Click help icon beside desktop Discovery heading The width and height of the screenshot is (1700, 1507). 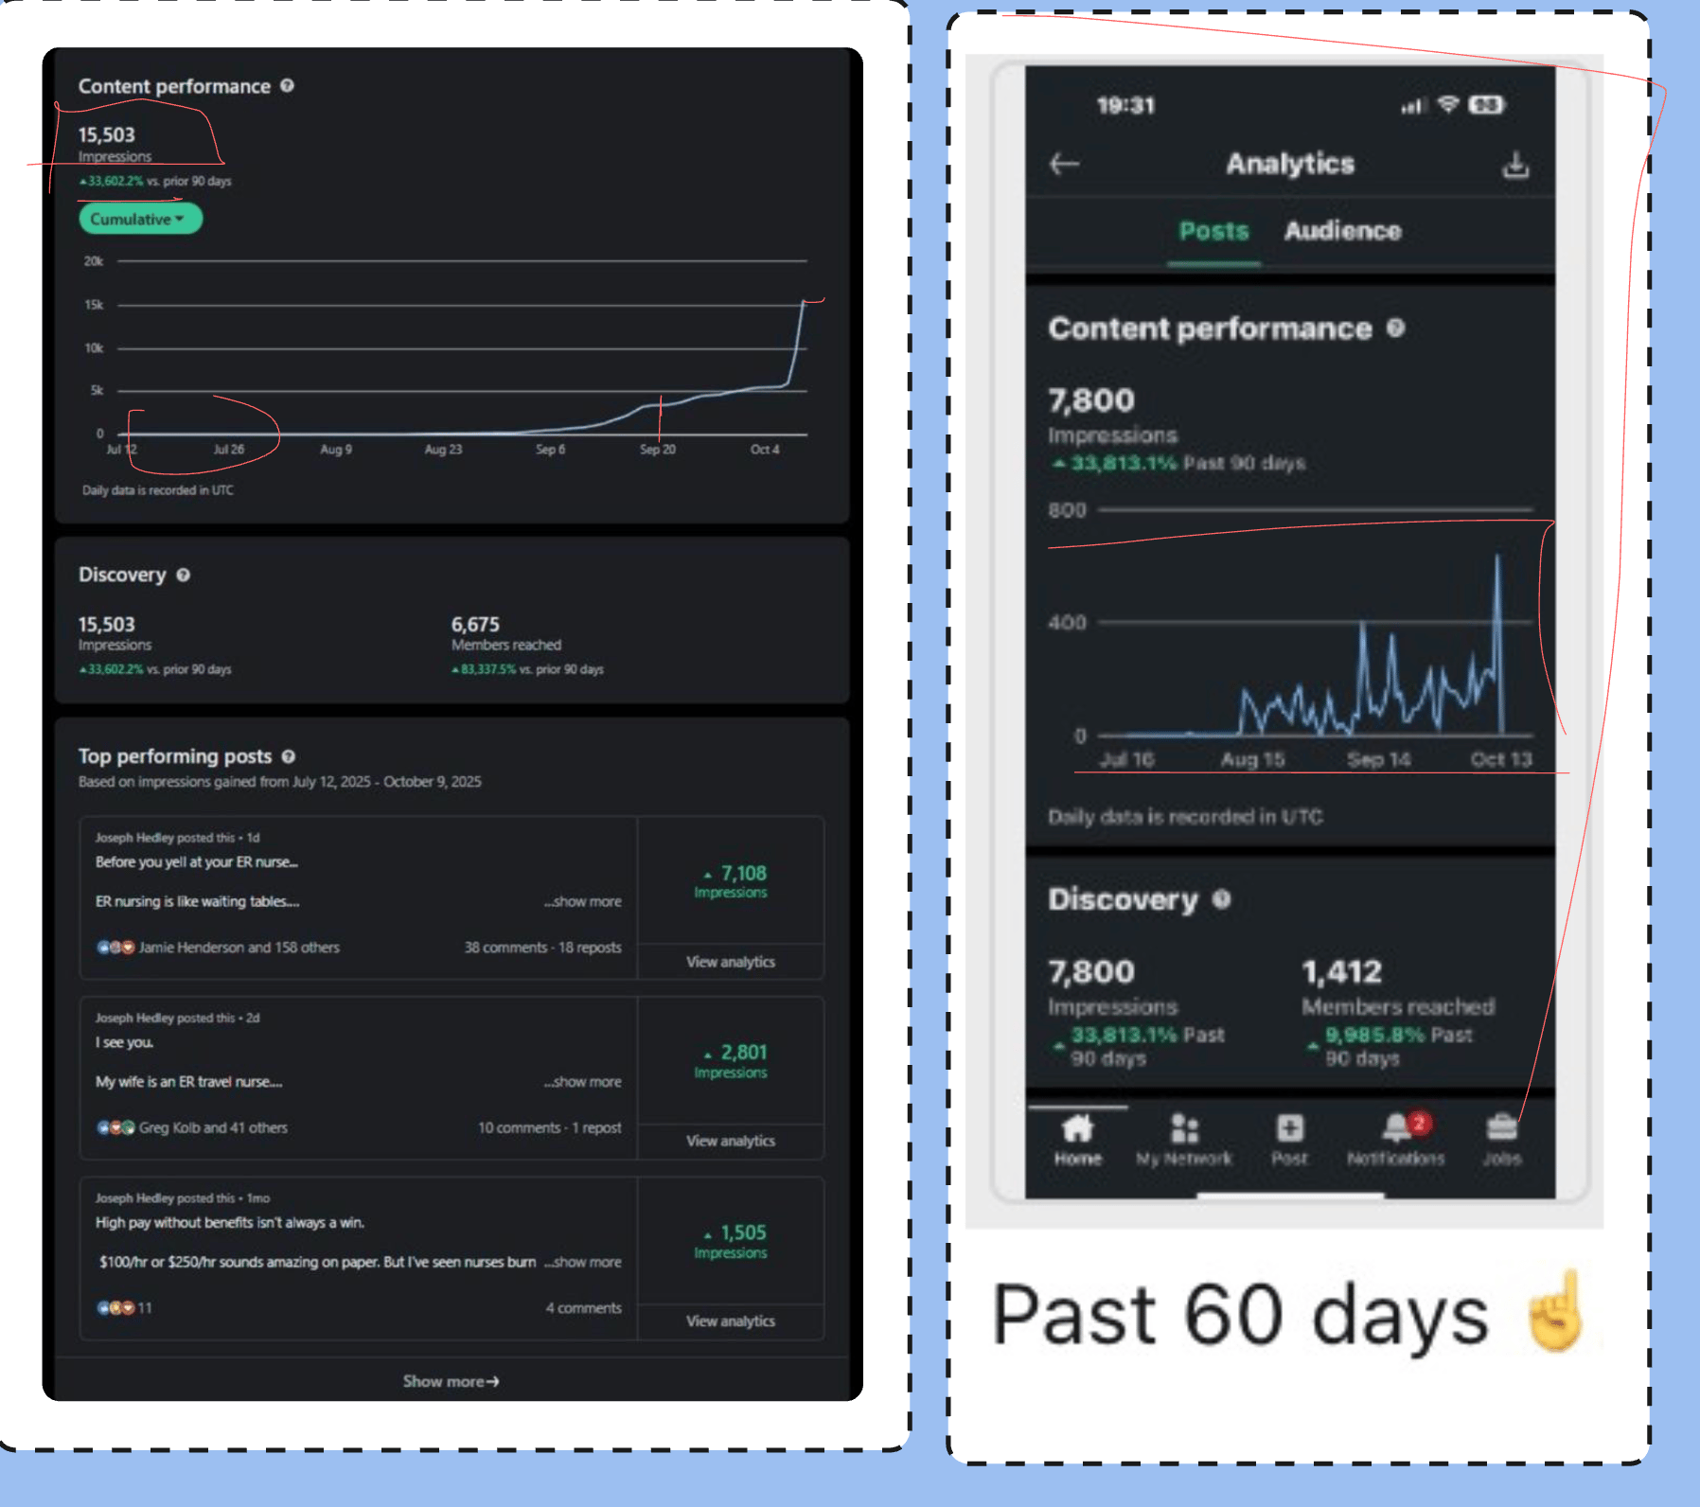pyautogui.click(x=184, y=575)
